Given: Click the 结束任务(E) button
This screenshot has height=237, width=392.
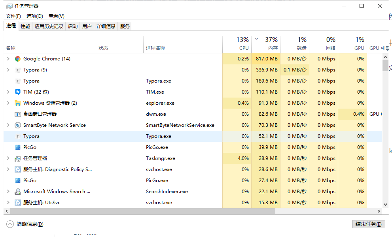Looking at the screenshot, I should click(x=369, y=224).
